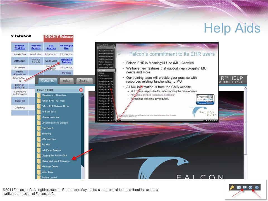Select Falcon EHR Release Notes topic
This screenshot has height=201, width=268.
coord(55,106)
